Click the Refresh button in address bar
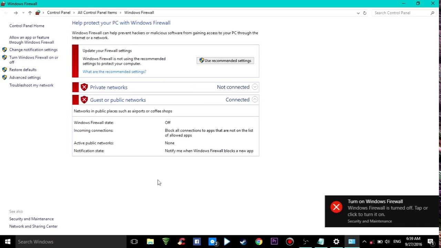Viewport: 441px width, 248px height. (365, 13)
